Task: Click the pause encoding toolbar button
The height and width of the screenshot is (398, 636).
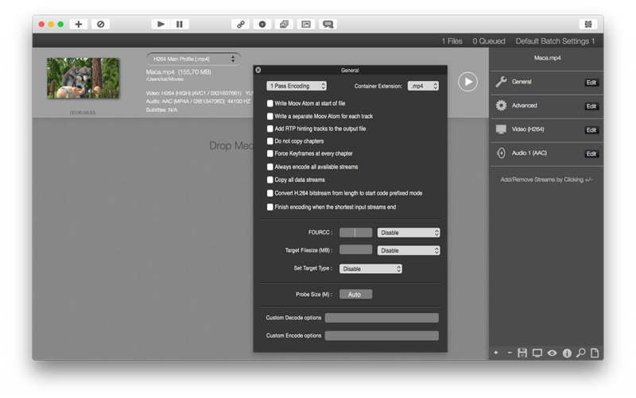Action: click(x=180, y=25)
